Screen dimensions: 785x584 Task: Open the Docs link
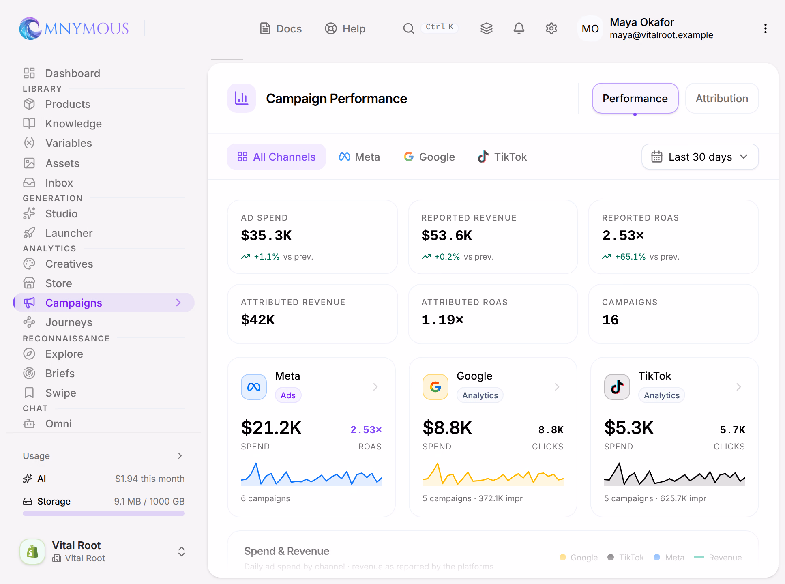coord(281,28)
